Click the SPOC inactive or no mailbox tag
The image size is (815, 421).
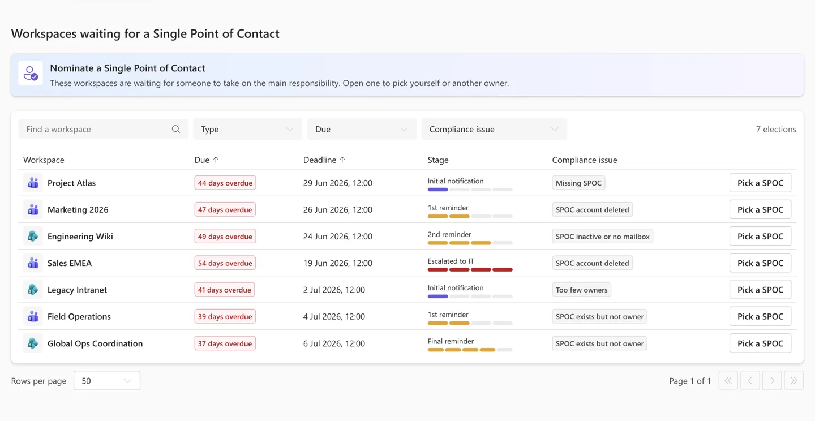tap(603, 236)
